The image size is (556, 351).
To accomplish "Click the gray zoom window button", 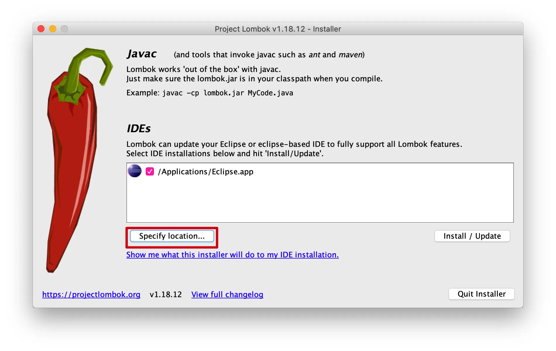I will 64,29.
